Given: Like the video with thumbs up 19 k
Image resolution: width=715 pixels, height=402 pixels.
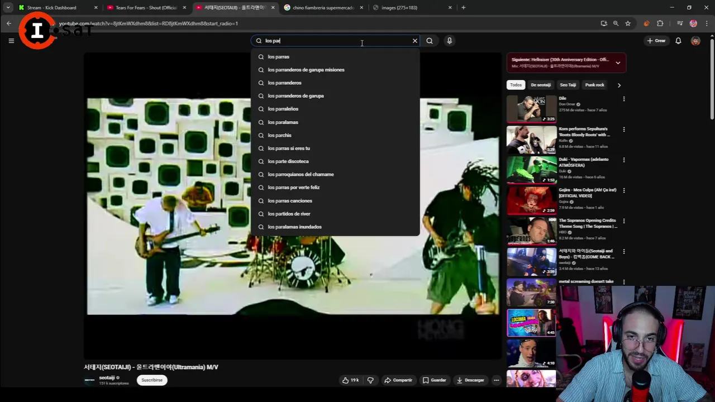Looking at the screenshot, I should point(350,380).
